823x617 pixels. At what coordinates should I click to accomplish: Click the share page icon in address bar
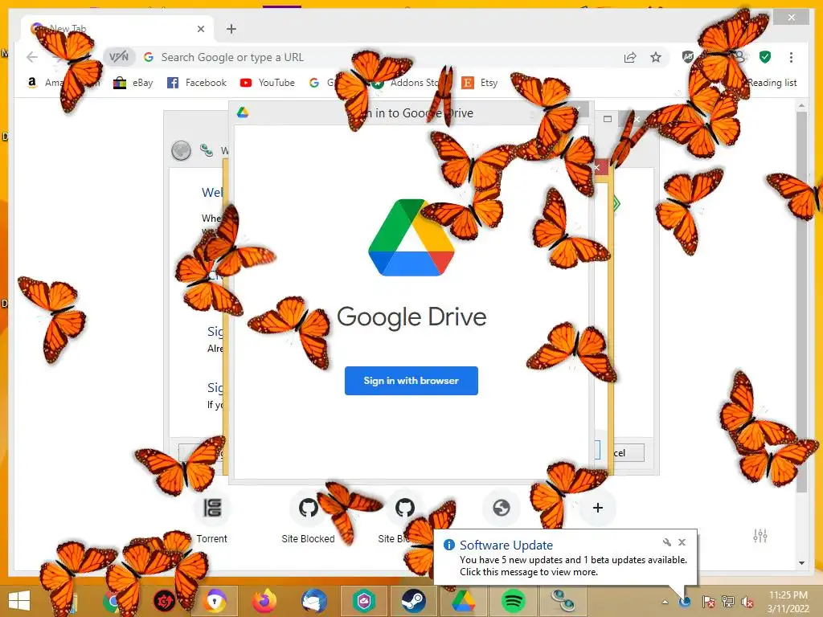pos(630,57)
